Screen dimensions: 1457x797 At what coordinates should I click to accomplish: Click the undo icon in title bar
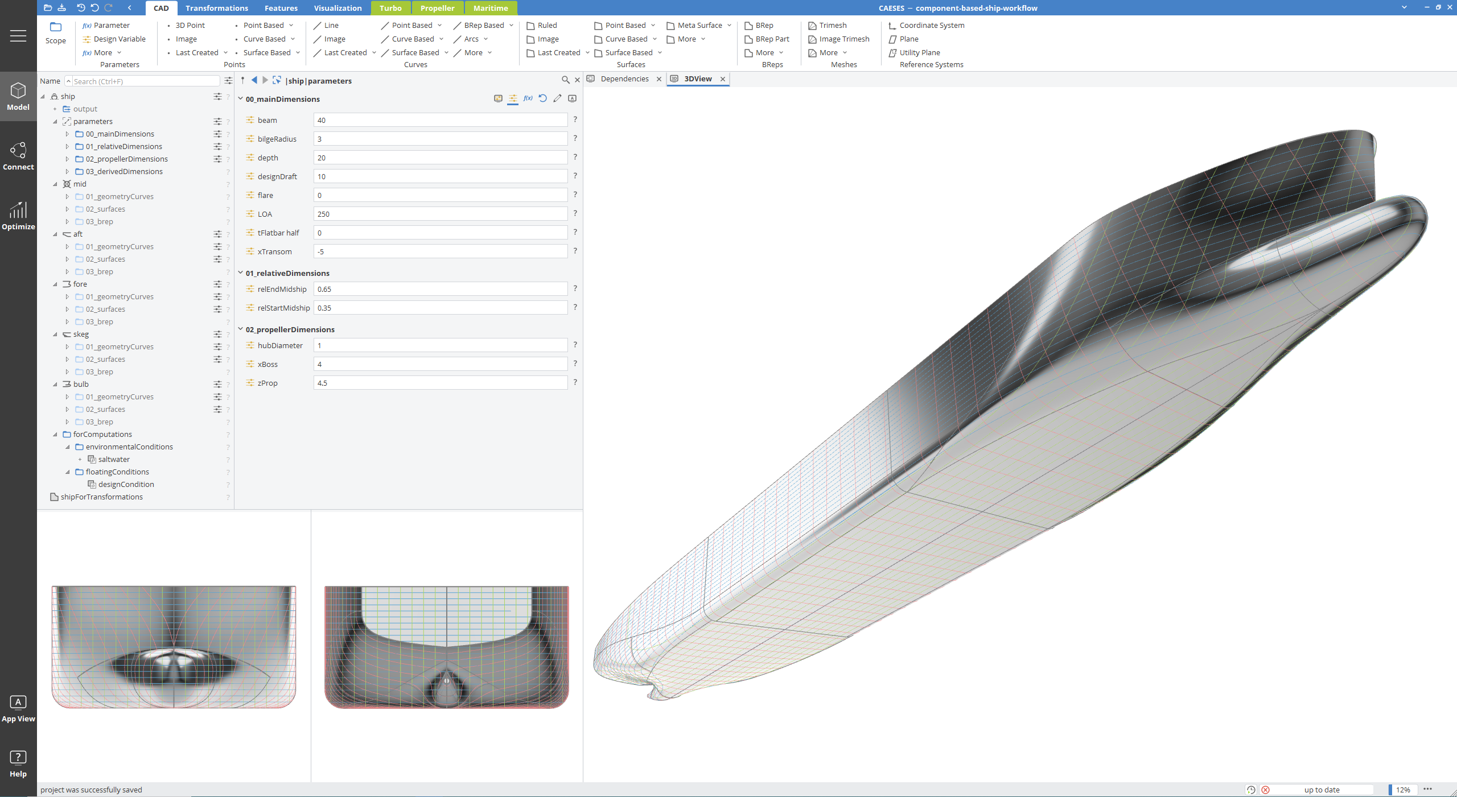[x=94, y=8]
